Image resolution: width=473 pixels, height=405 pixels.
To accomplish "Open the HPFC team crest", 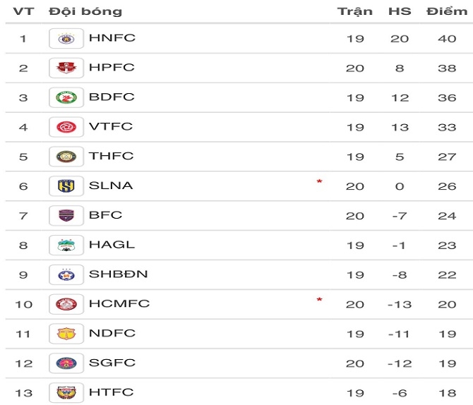I will 66,68.
